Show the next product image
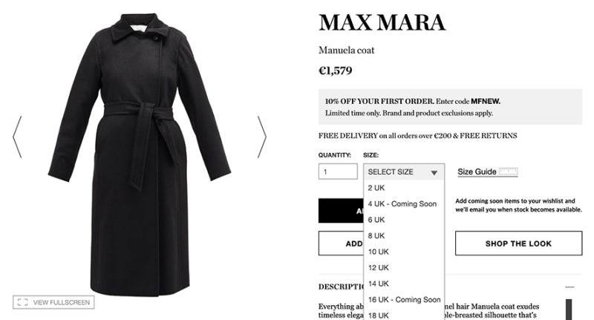594x320 pixels. click(262, 137)
